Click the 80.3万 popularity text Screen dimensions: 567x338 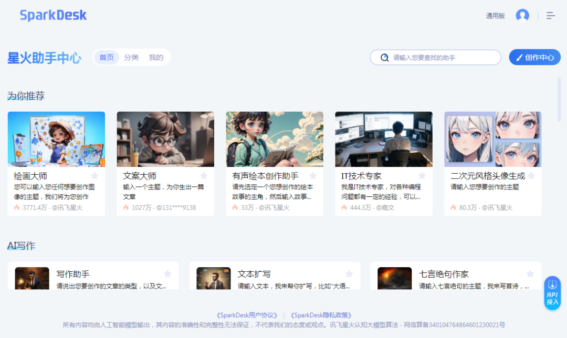coord(468,207)
